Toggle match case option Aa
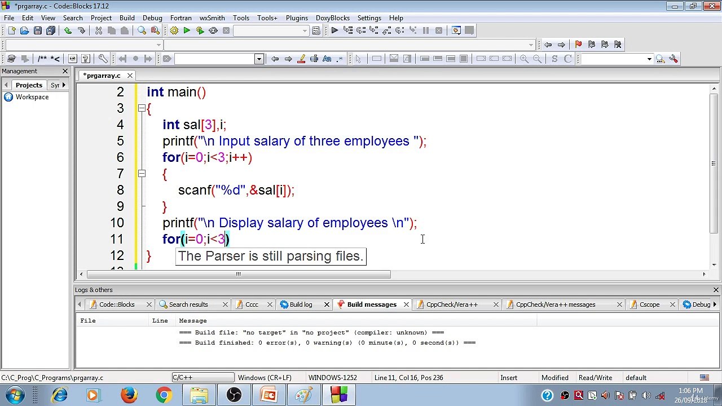The width and height of the screenshot is (722, 406). [x=327, y=59]
